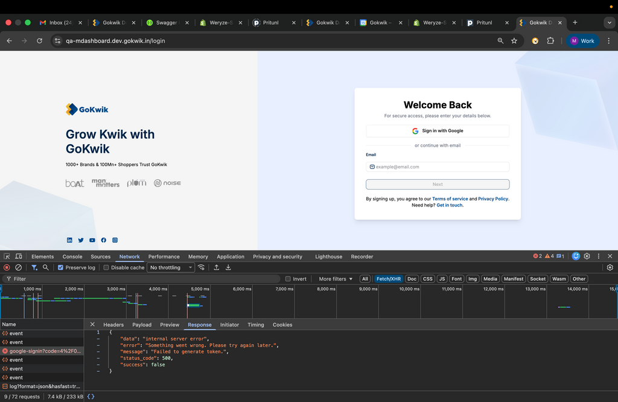
Task: Activate the DevTools inspect element picker
Action: [7, 256]
